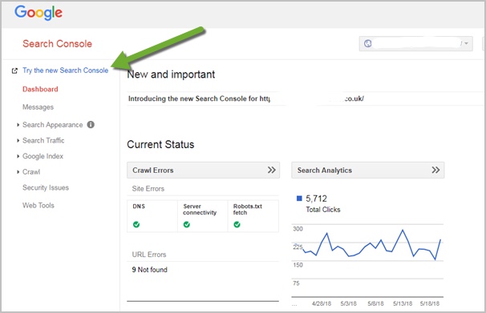Click the Search Console title link
The height and width of the screenshot is (313, 486).
click(57, 43)
